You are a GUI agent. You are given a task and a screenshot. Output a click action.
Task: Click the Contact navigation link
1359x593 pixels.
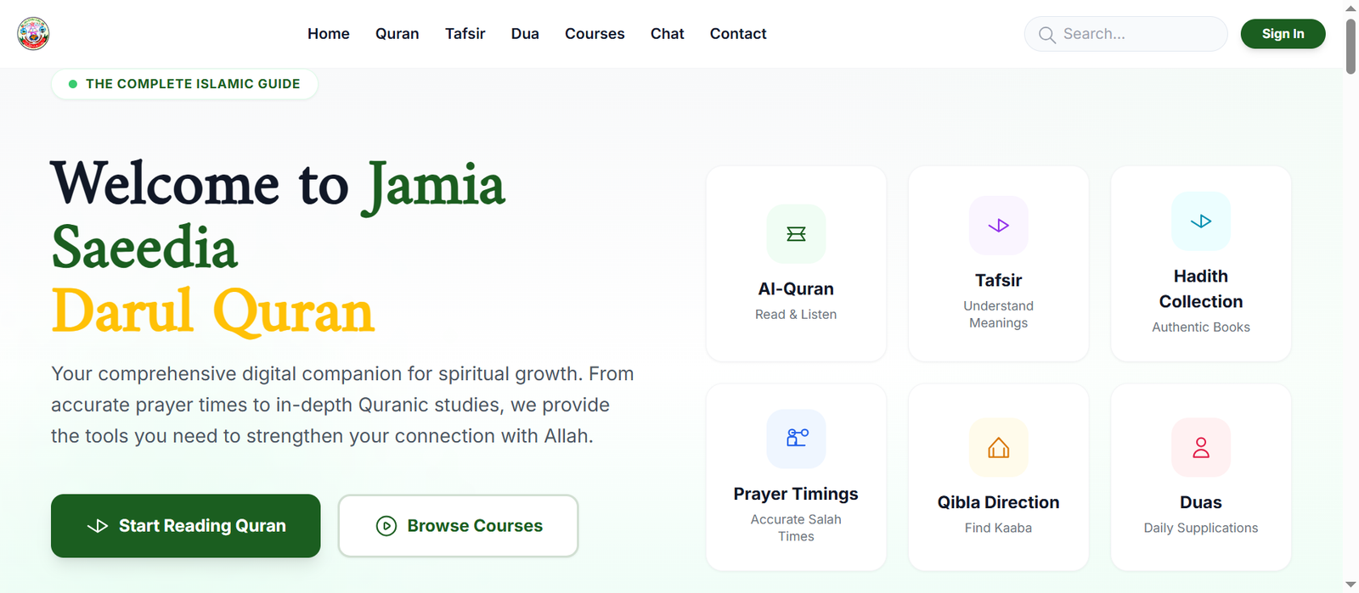click(738, 34)
